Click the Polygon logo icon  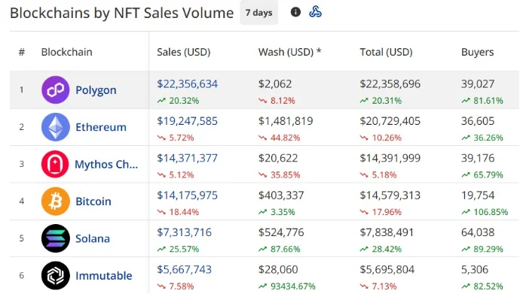[55, 90]
